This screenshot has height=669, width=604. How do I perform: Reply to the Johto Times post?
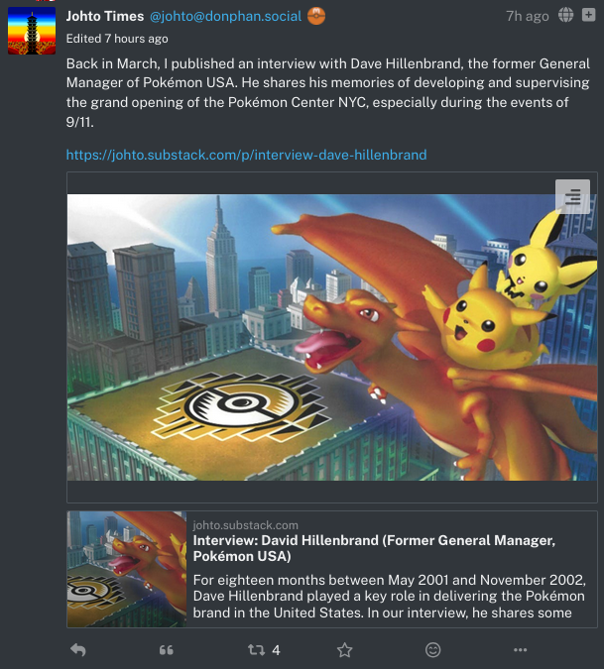(x=78, y=650)
